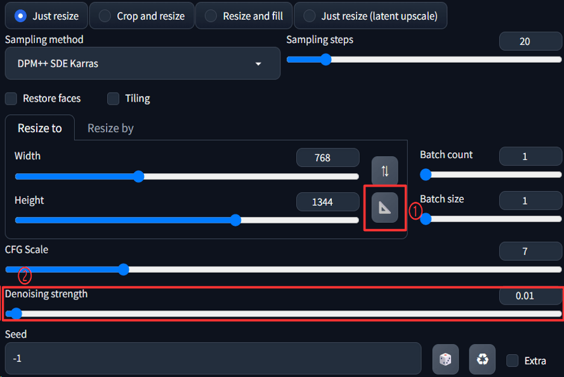Enable Restore faces checkbox
This screenshot has width=564, height=377.
[11, 98]
